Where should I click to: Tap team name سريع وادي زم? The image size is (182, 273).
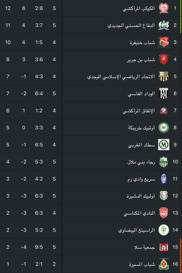141,179
